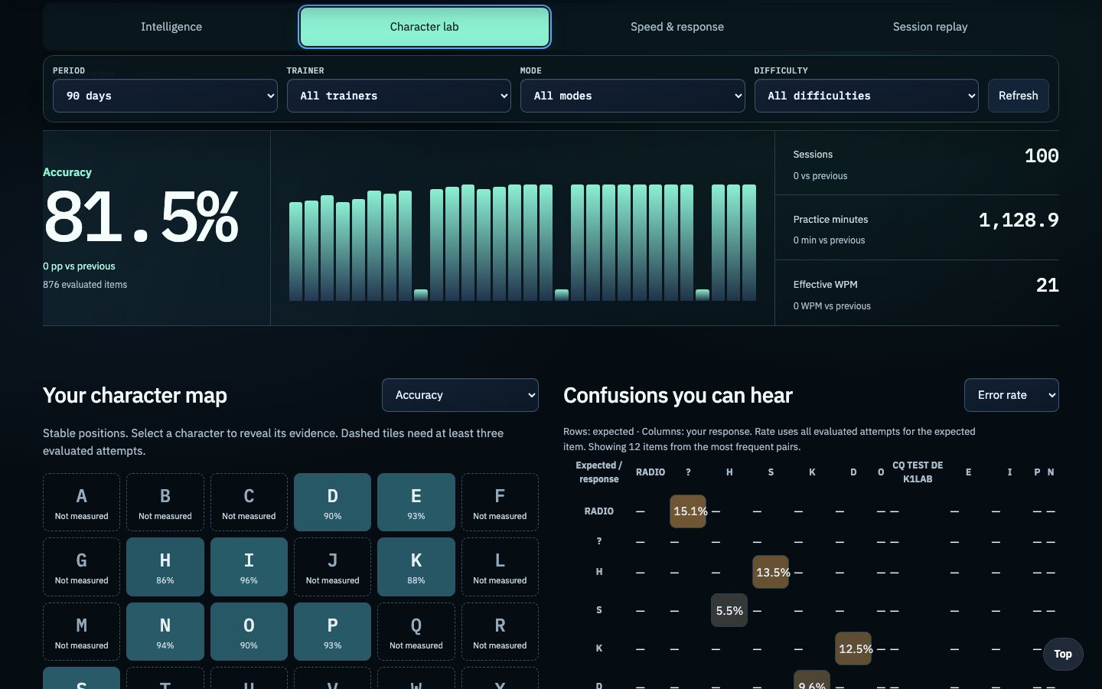Select character tile H at 86%
The image size is (1102, 689).
[165, 567]
